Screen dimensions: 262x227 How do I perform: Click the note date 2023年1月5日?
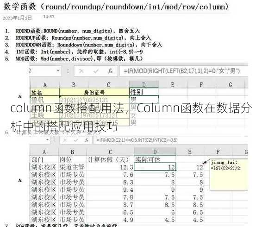(x=17, y=18)
